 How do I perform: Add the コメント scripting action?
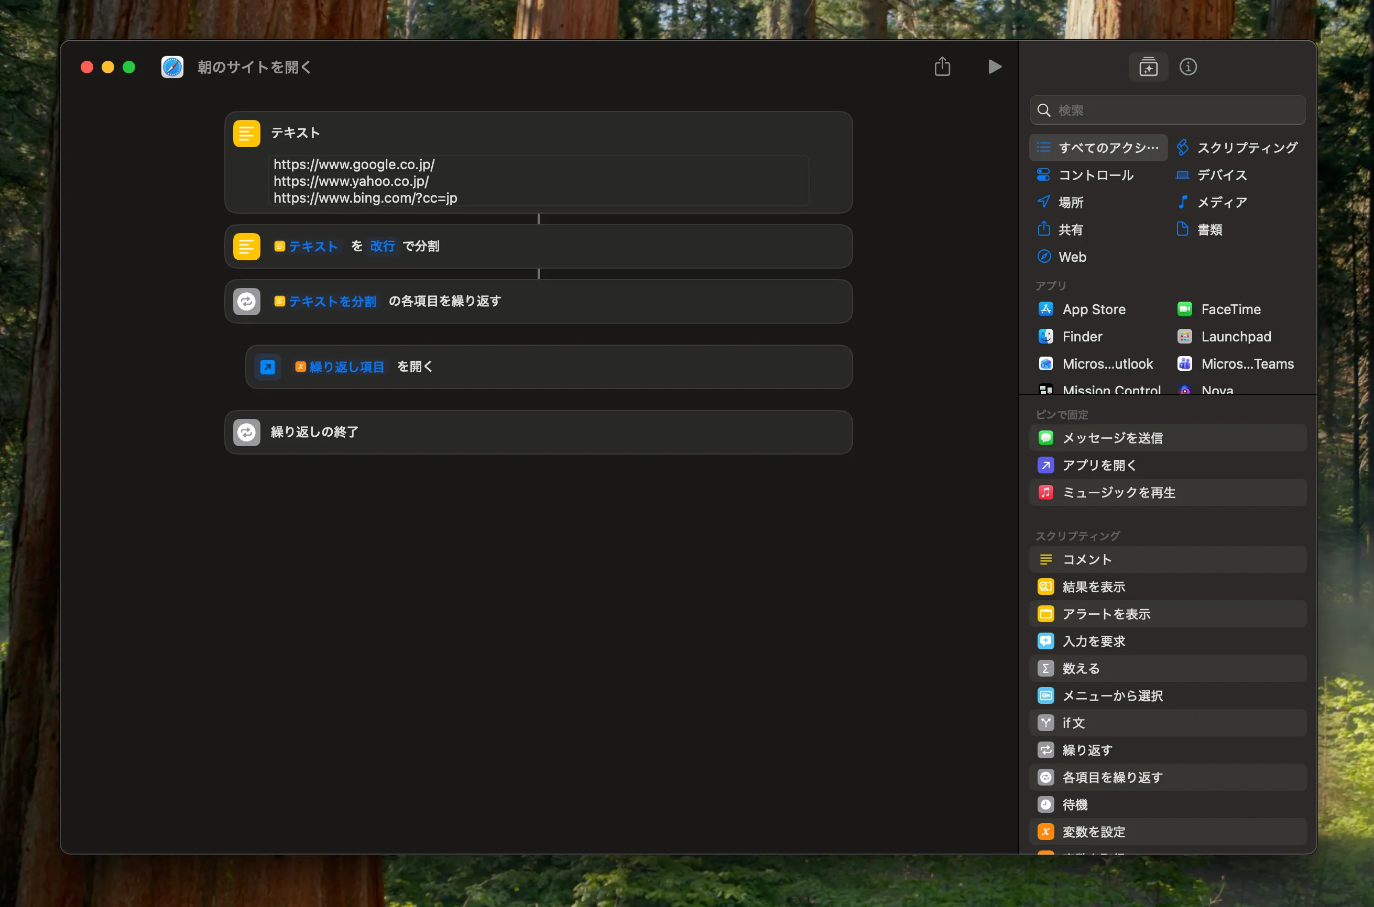click(1168, 559)
